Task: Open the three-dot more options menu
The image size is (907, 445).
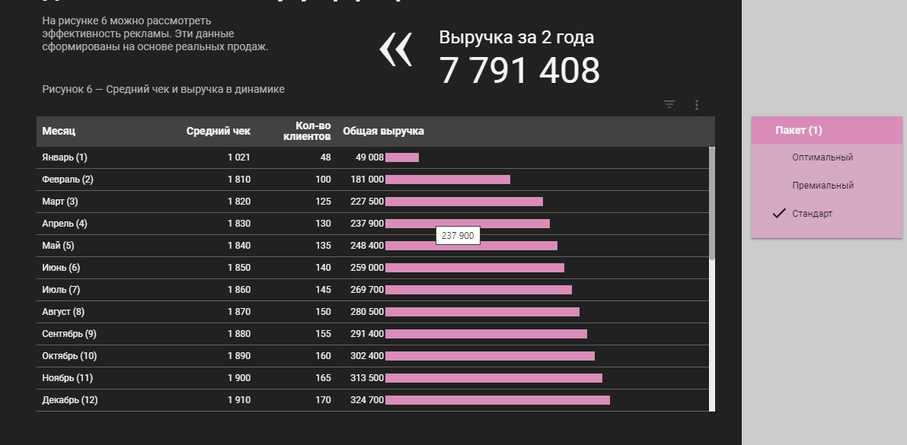Action: 697,105
